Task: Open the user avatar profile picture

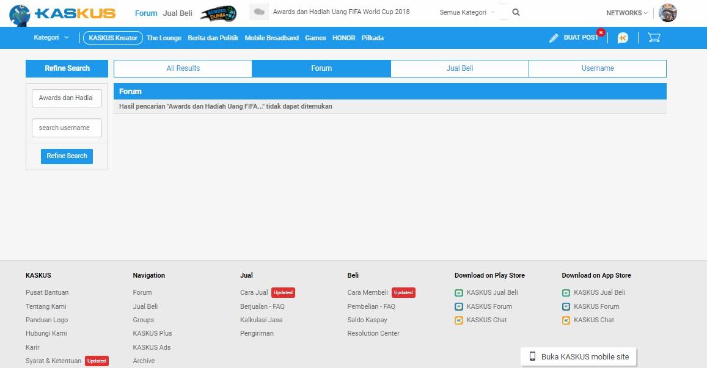Action: coord(668,13)
